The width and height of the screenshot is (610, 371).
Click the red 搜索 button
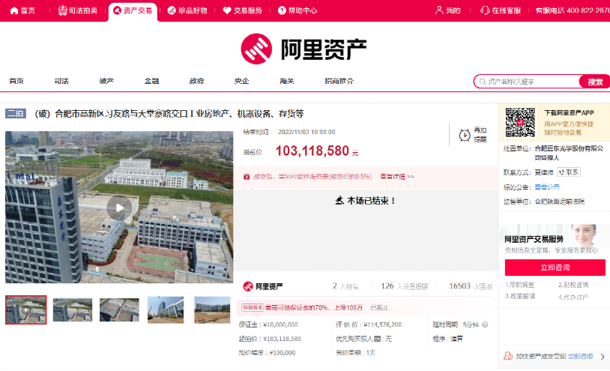tap(595, 82)
